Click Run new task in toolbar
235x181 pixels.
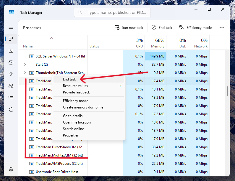point(129,28)
